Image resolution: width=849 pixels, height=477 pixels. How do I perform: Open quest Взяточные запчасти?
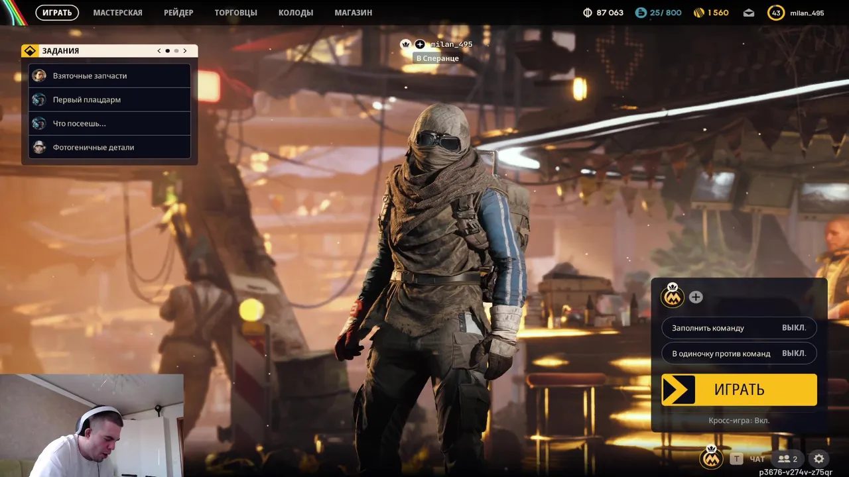[109, 76]
